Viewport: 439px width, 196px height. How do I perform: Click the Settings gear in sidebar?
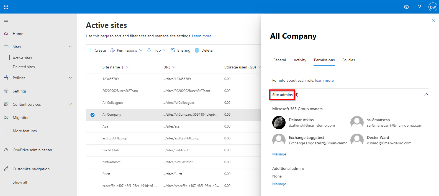click(x=6, y=91)
